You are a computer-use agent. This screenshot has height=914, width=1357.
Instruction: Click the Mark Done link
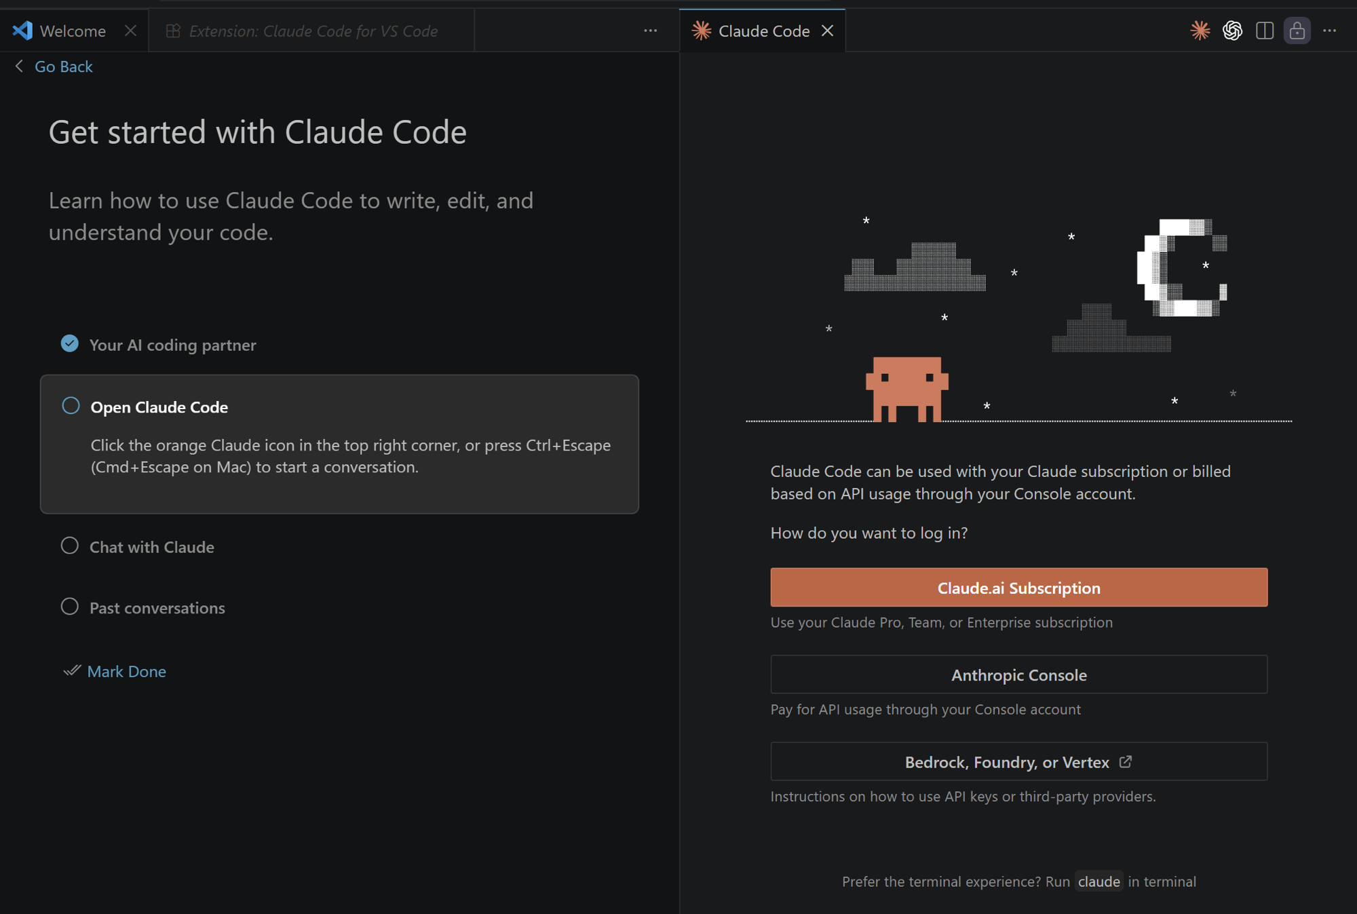pos(127,671)
